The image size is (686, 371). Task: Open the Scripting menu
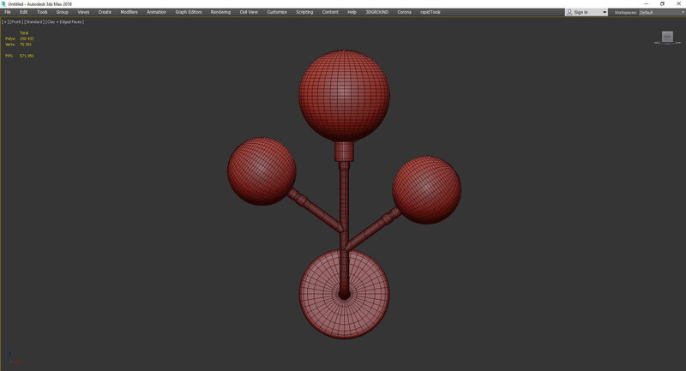[x=304, y=12]
